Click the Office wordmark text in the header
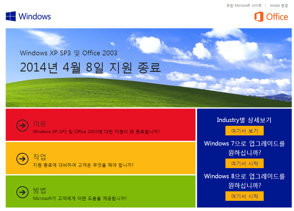 [277, 17]
